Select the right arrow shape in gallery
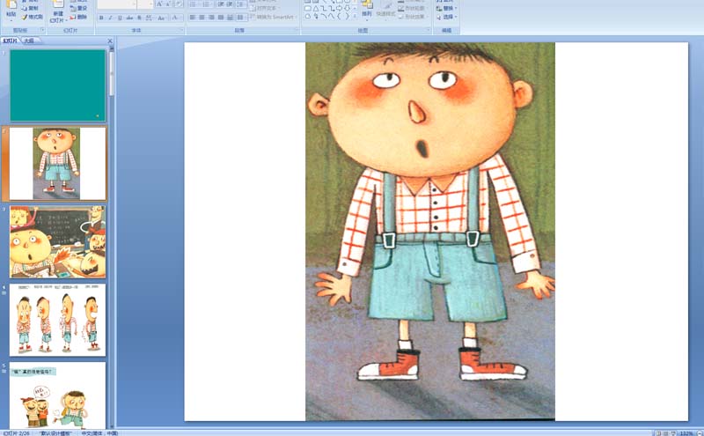 (x=339, y=8)
